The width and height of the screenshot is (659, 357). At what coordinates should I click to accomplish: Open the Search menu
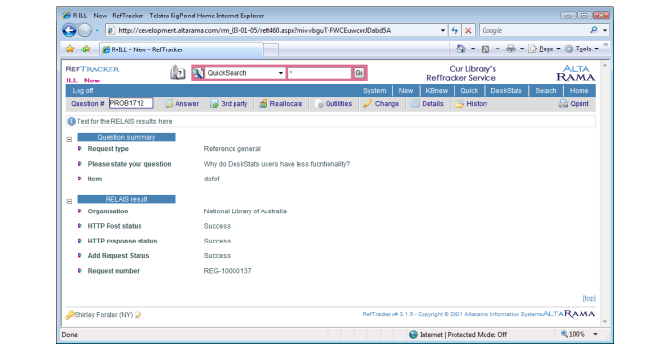(546, 91)
